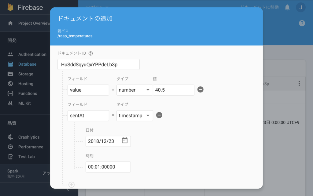Click the Document ID help icon
Screen dimensions: 313x196
pos(90,53)
